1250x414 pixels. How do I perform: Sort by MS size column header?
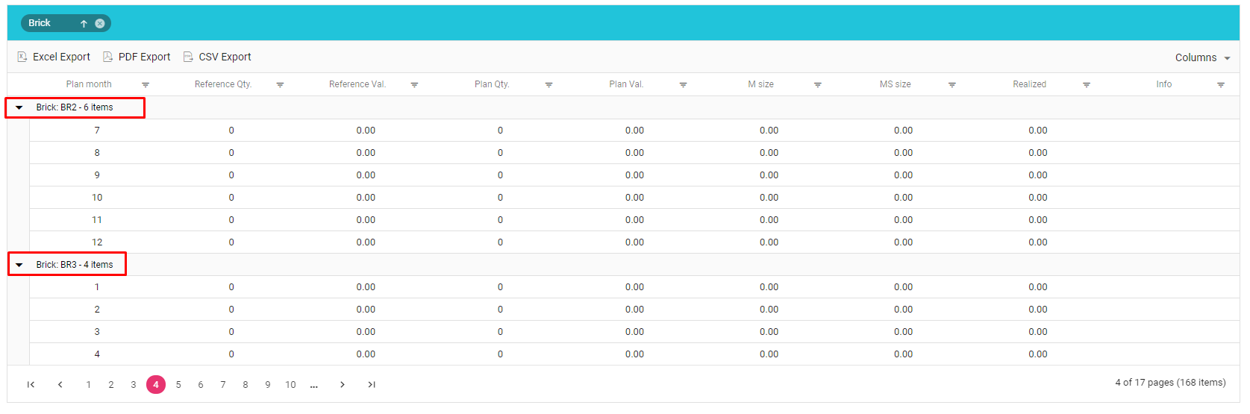895,84
